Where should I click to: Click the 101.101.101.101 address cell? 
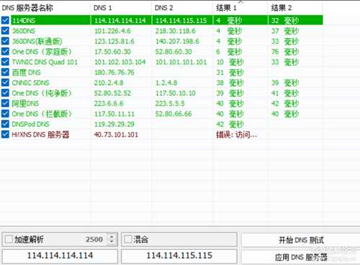(181, 62)
